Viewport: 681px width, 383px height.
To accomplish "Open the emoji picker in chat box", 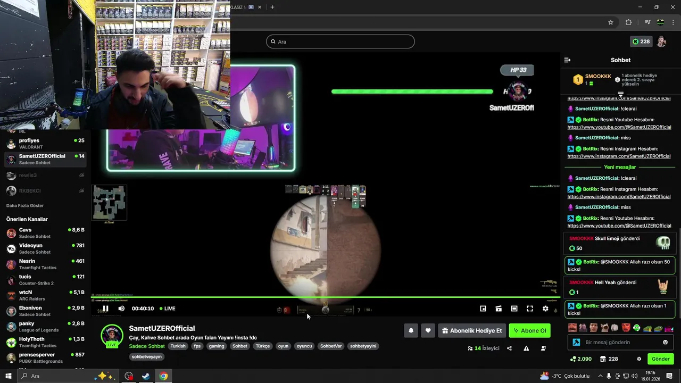I will (x=665, y=342).
